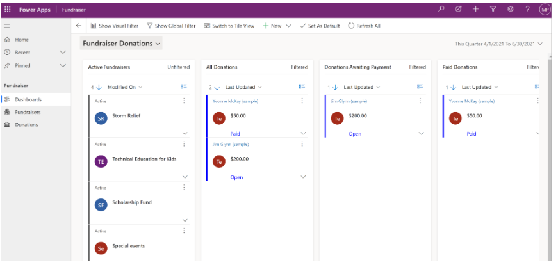The width and height of the screenshot is (558, 267).
Task: Go to Home in sidebar
Action: [36, 40]
